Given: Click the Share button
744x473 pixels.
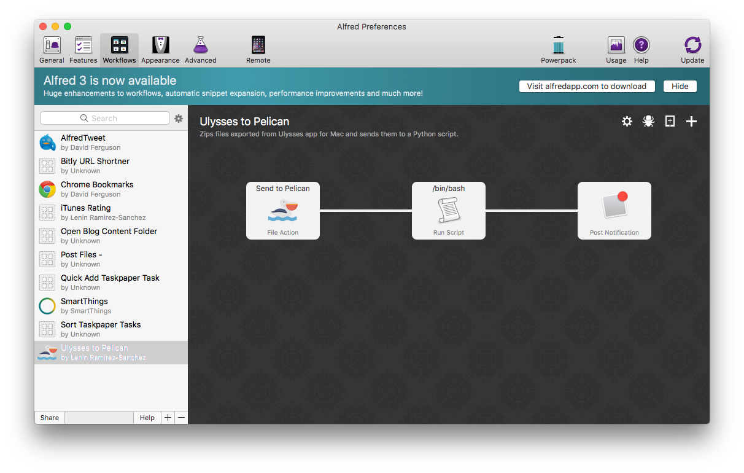Looking at the screenshot, I should coord(50,418).
